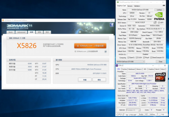This screenshot has width=169, height=117.
Task: Click the physics score value 3636
Action: point(30,67)
